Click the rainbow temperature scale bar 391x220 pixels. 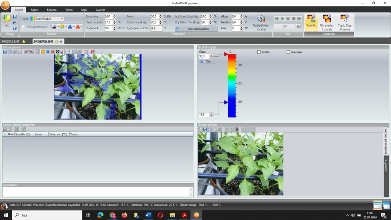[x=232, y=86]
